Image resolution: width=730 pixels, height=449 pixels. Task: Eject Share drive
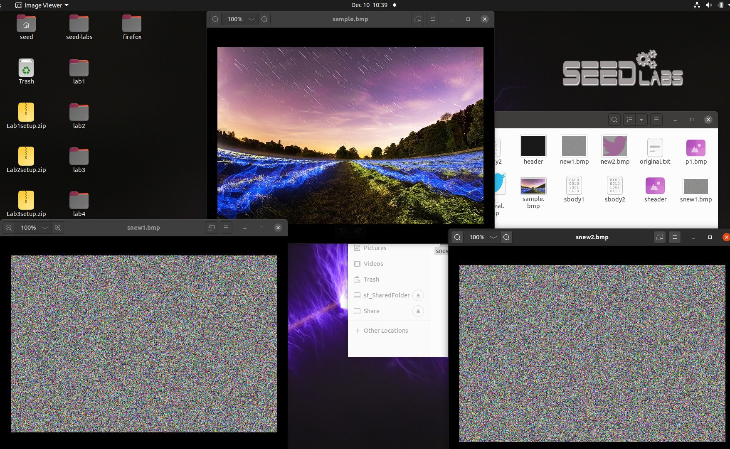pyautogui.click(x=418, y=311)
